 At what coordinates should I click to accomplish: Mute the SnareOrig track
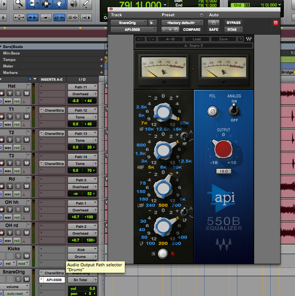click(27, 279)
